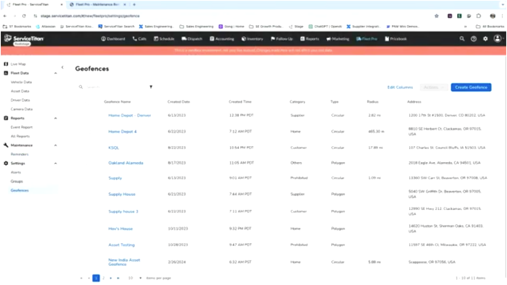Open the Actions dropdown
Viewport: 507px width, 285px height.
click(x=434, y=87)
